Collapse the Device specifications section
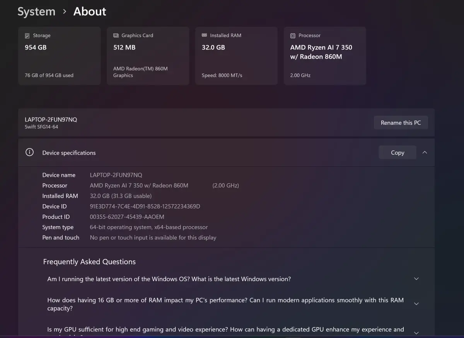Screen dimensions: 464x338 click(x=425, y=152)
